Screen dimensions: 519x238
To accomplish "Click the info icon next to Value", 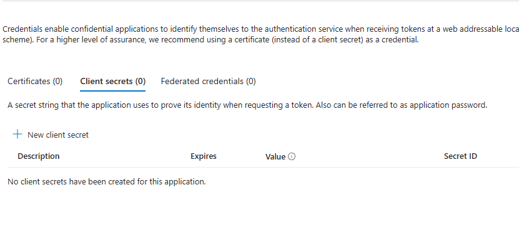I will click(x=292, y=156).
